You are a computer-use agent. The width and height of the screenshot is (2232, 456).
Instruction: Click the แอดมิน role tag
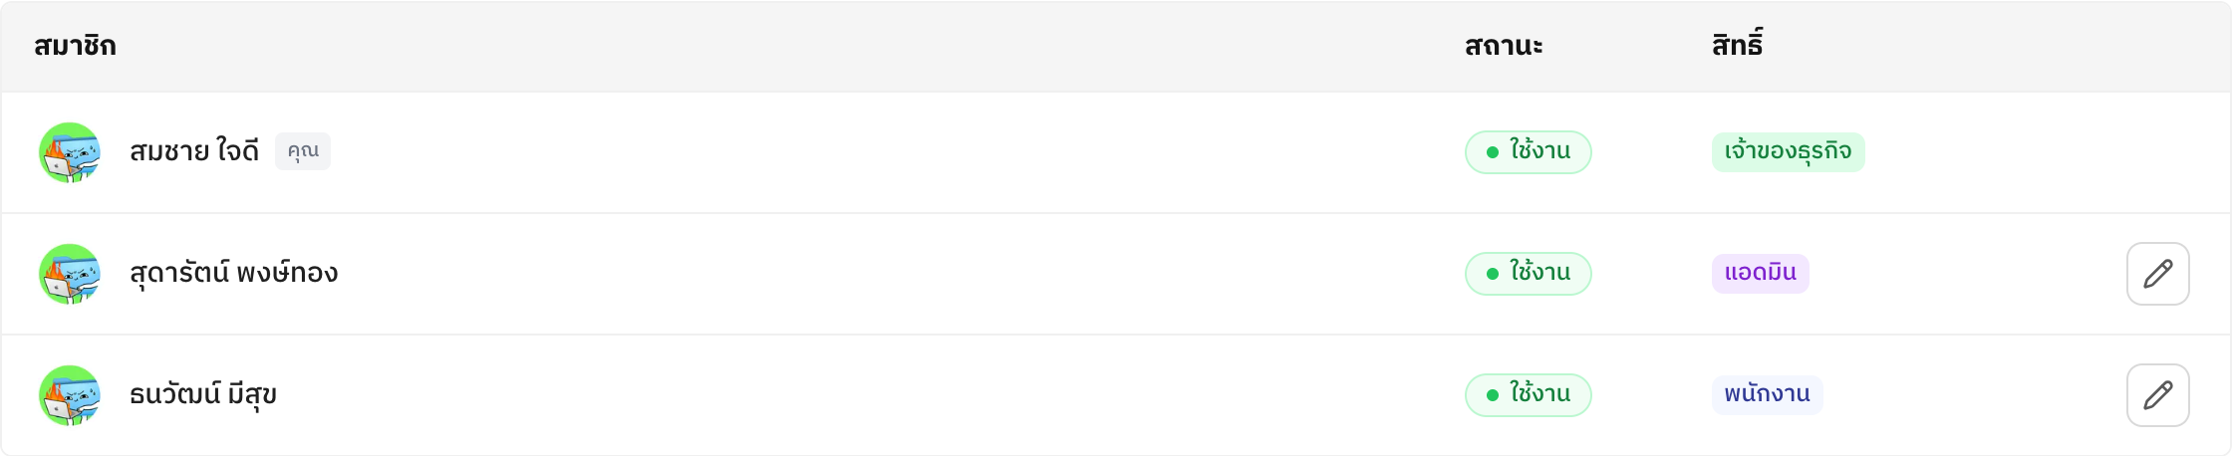click(1761, 274)
